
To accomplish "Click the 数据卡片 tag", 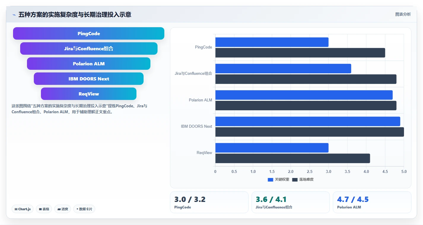I will [84, 209].
